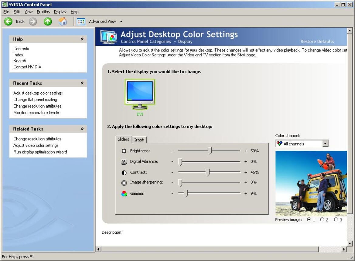Open the Help menu in menu bar
Screen dimensions: 355x261
[74, 12]
